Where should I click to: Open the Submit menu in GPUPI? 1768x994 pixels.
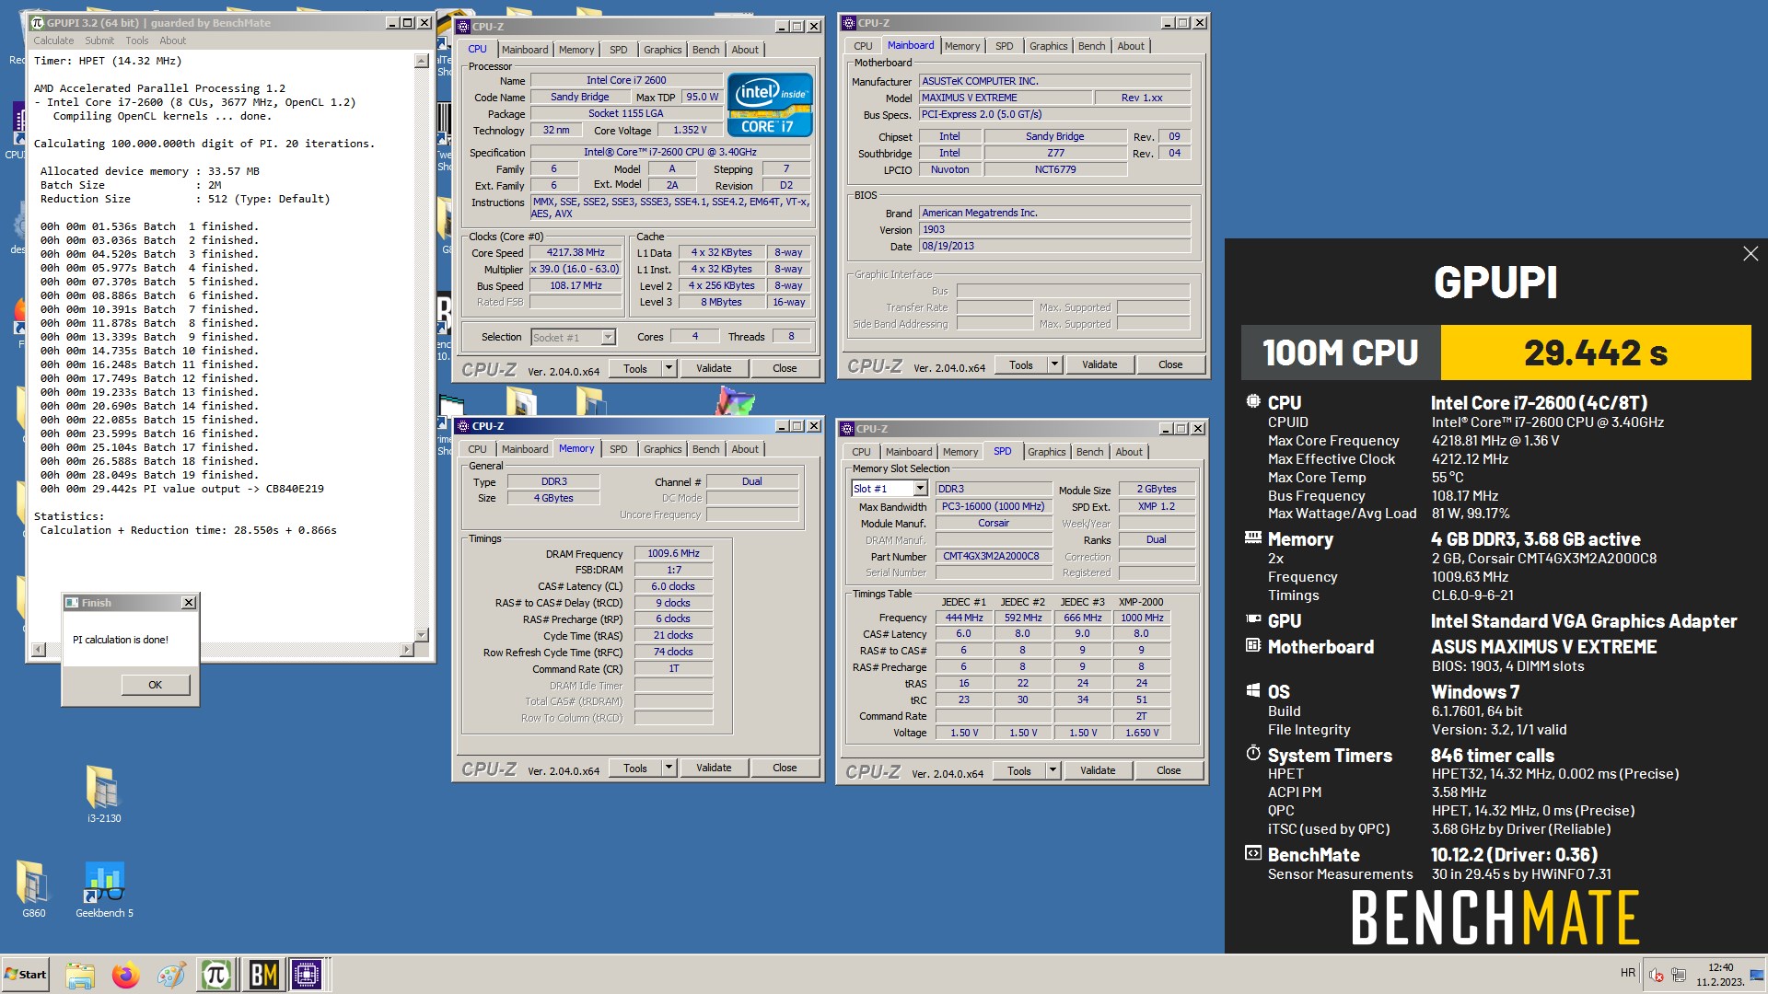[99, 40]
